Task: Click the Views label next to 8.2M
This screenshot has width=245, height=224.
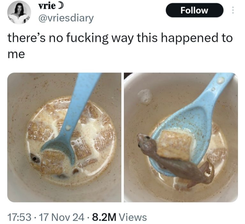Action: (133, 217)
